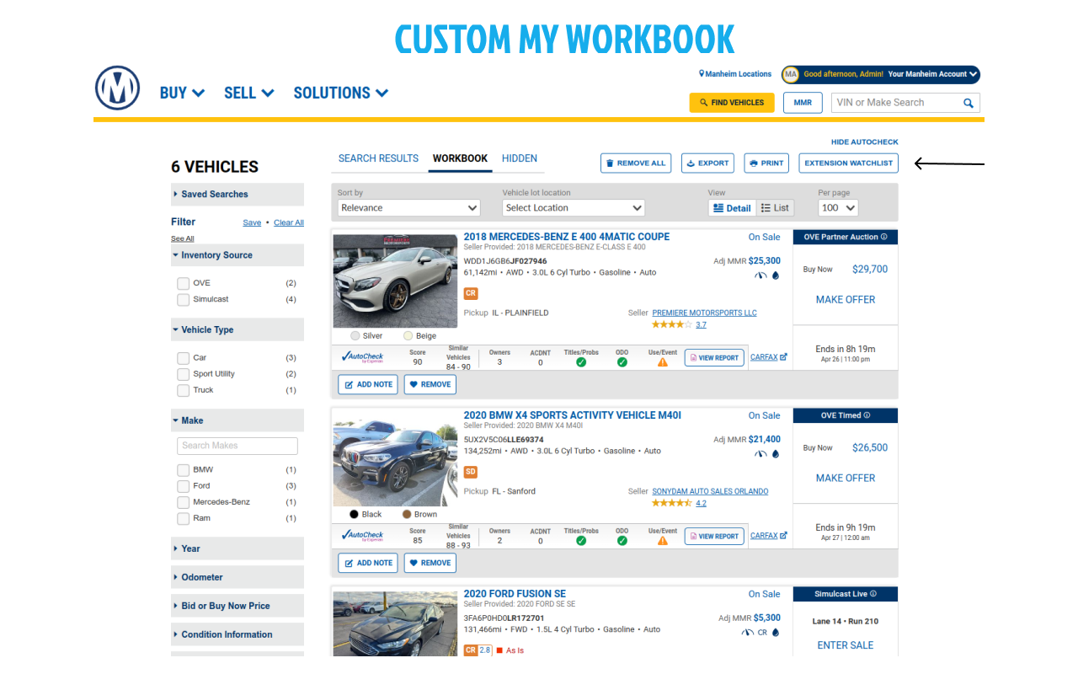Click the orange SD badge on BMW listing

coord(471,472)
